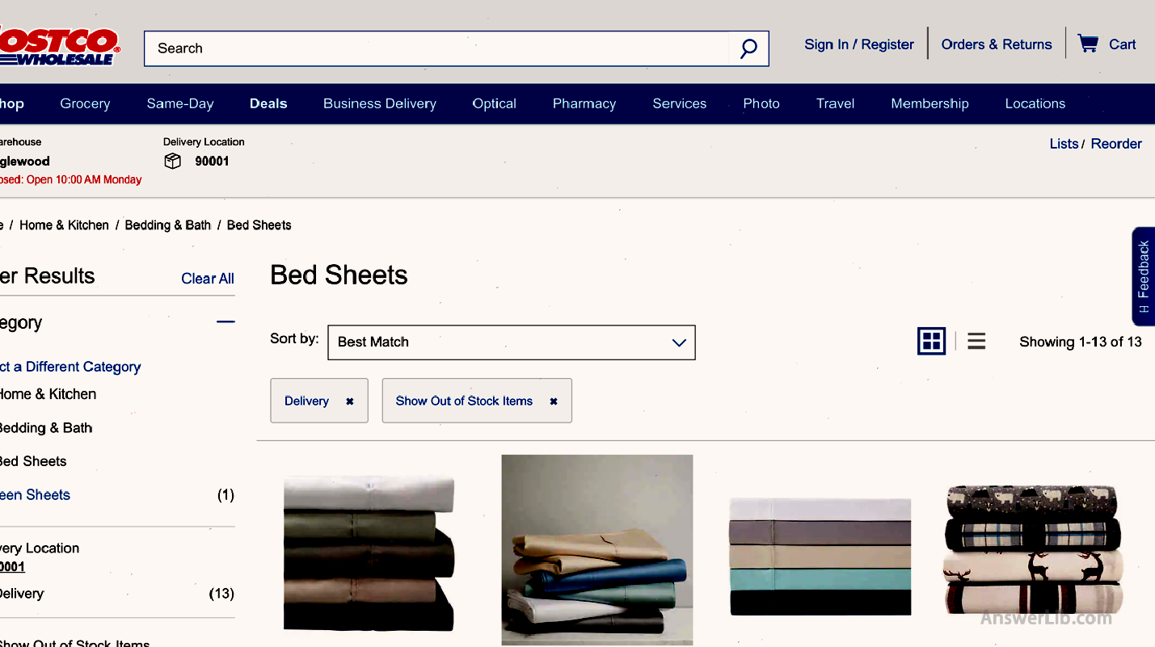Open the Pharmacy menu item
Screen dimensions: 1155x647
(x=584, y=103)
